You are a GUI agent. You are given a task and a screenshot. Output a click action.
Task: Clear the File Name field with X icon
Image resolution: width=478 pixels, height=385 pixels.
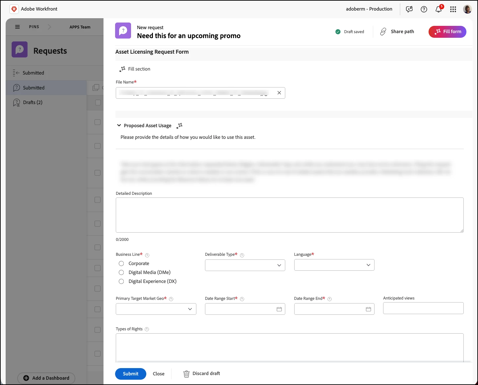tap(279, 93)
